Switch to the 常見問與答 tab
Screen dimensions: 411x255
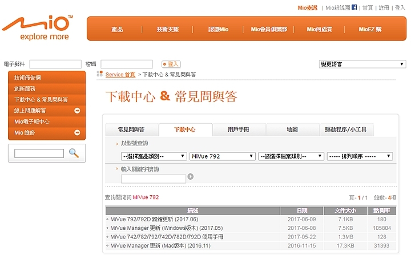pyautogui.click(x=132, y=129)
